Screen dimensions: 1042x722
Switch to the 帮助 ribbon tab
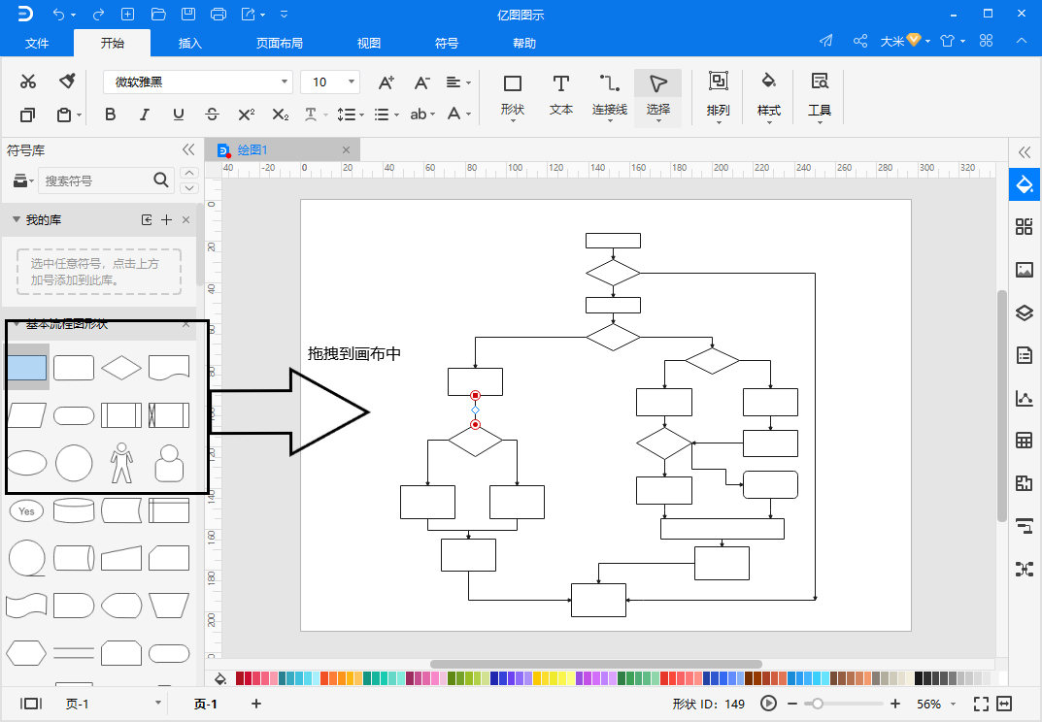pyautogui.click(x=524, y=43)
